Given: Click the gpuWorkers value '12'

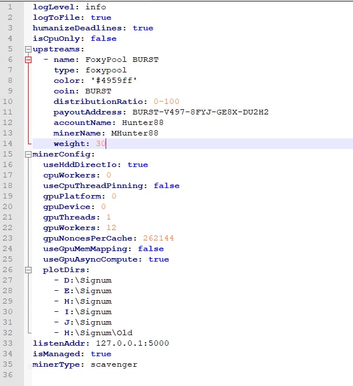Looking at the screenshot, I should point(111,228).
